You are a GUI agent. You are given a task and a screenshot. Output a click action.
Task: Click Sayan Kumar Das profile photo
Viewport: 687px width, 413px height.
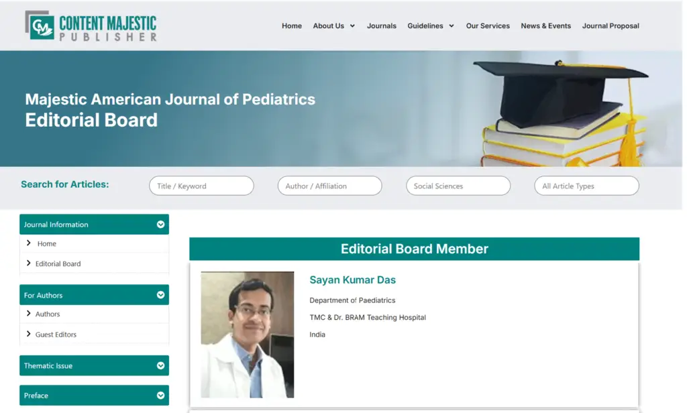[247, 334]
